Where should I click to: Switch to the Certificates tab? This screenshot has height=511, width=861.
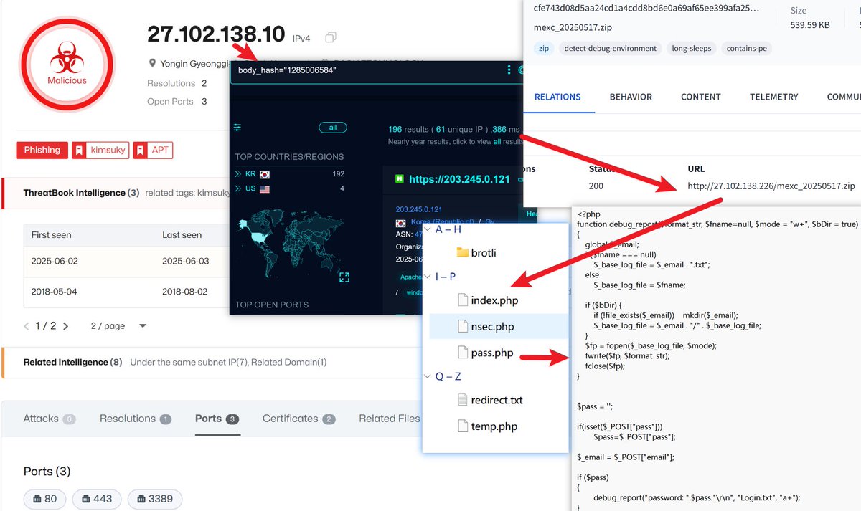(x=298, y=419)
